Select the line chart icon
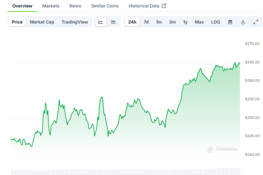Viewport: 263px width, 175px height. point(100,22)
